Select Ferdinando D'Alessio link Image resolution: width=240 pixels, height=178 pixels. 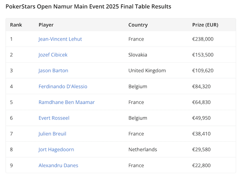coord(63,86)
